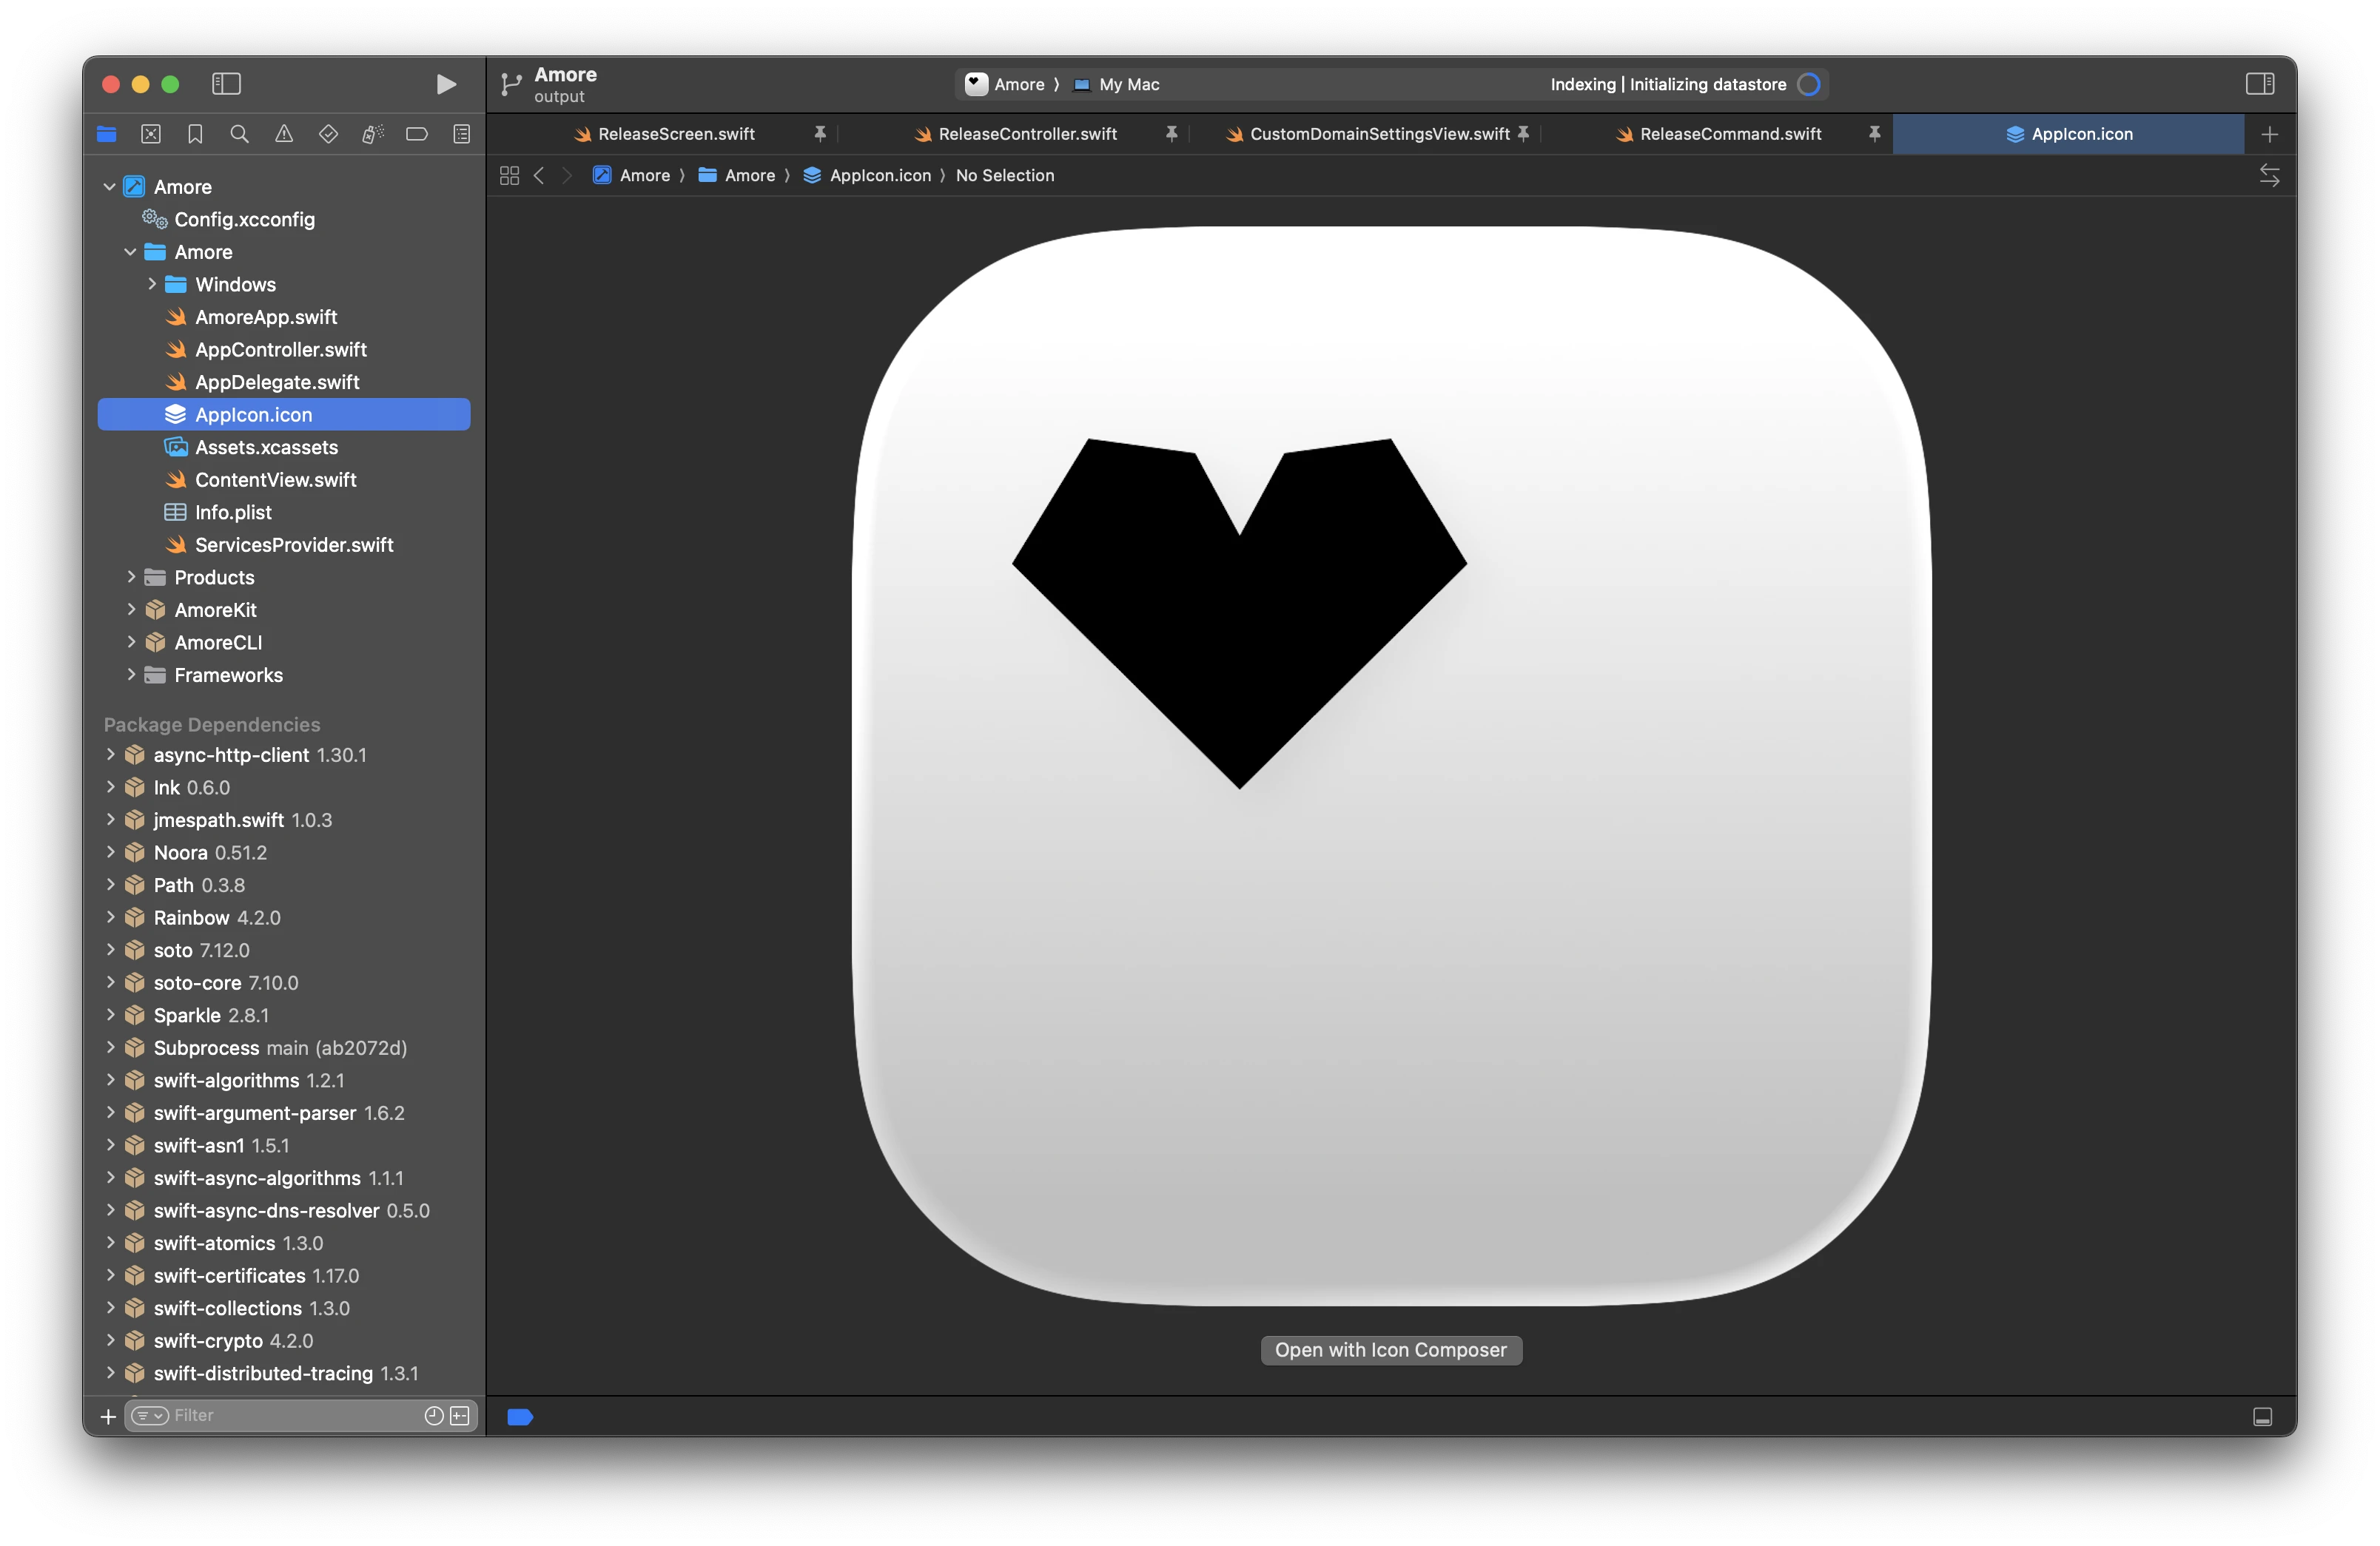Open the Bookmarks navigator icon

tap(195, 134)
